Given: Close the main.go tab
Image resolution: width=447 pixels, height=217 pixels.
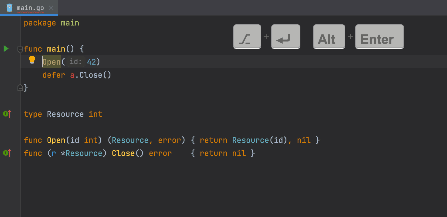Looking at the screenshot, I should 51,8.
